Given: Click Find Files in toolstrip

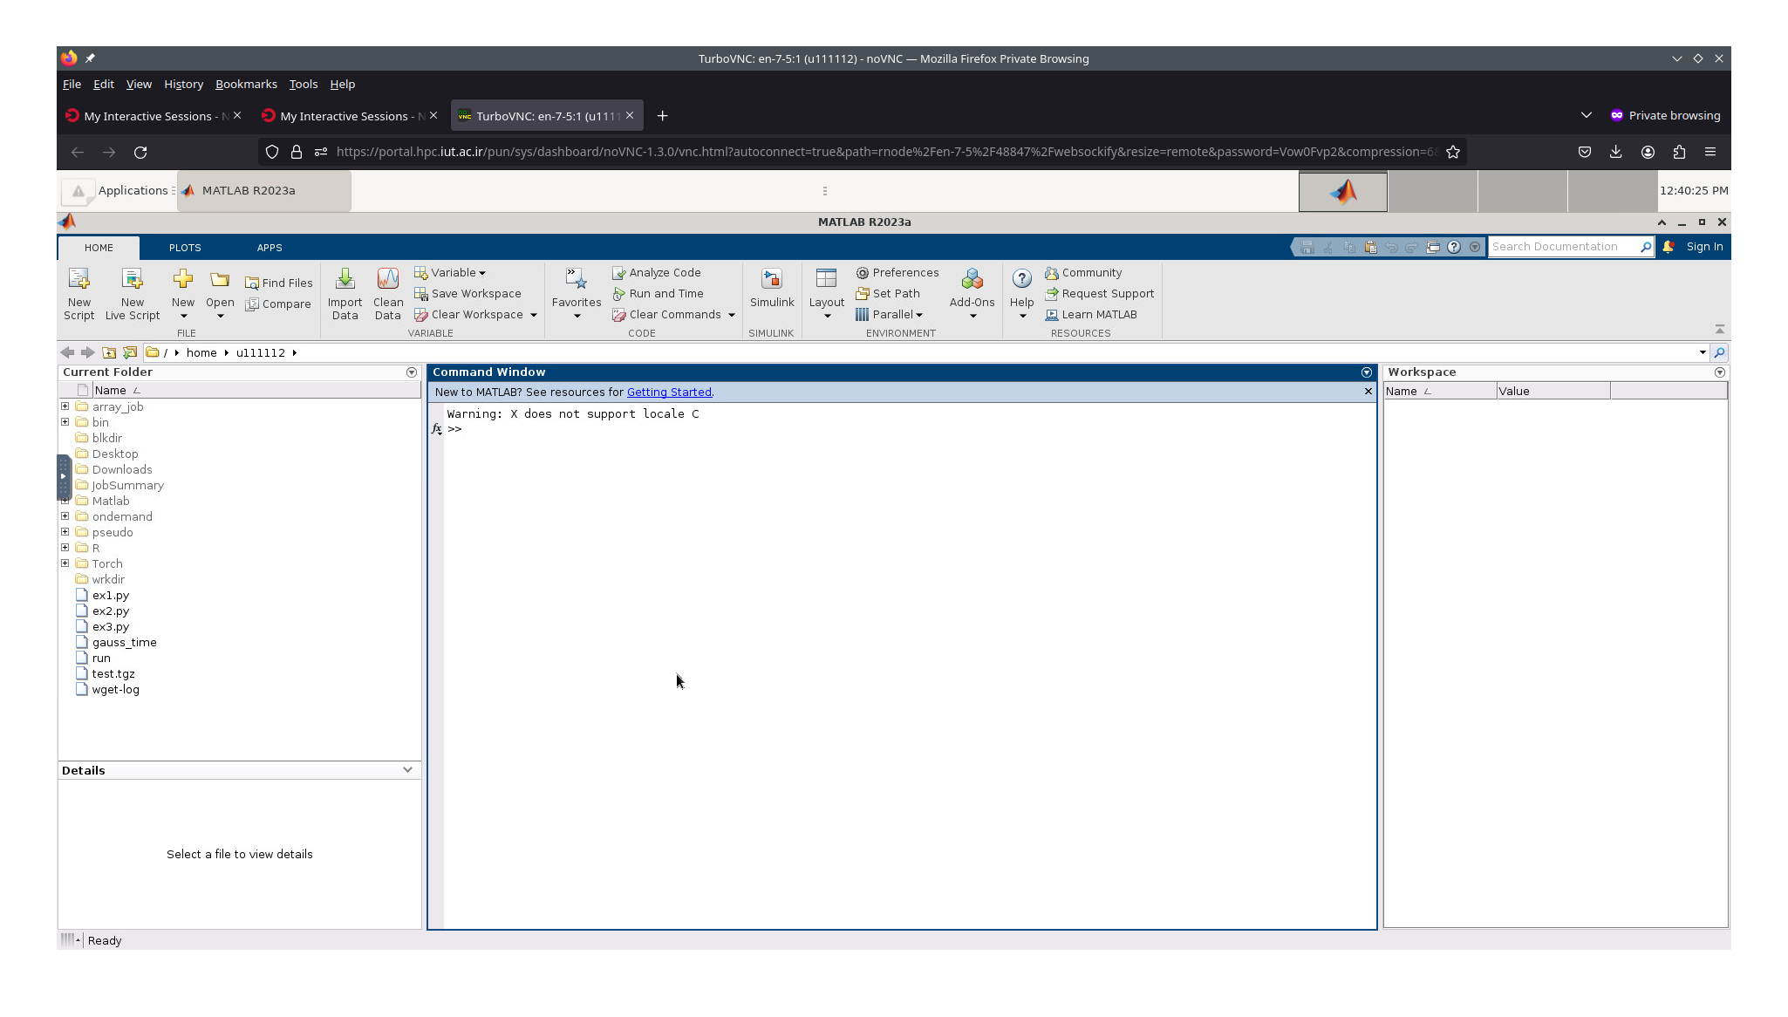Looking at the screenshot, I should click(279, 283).
